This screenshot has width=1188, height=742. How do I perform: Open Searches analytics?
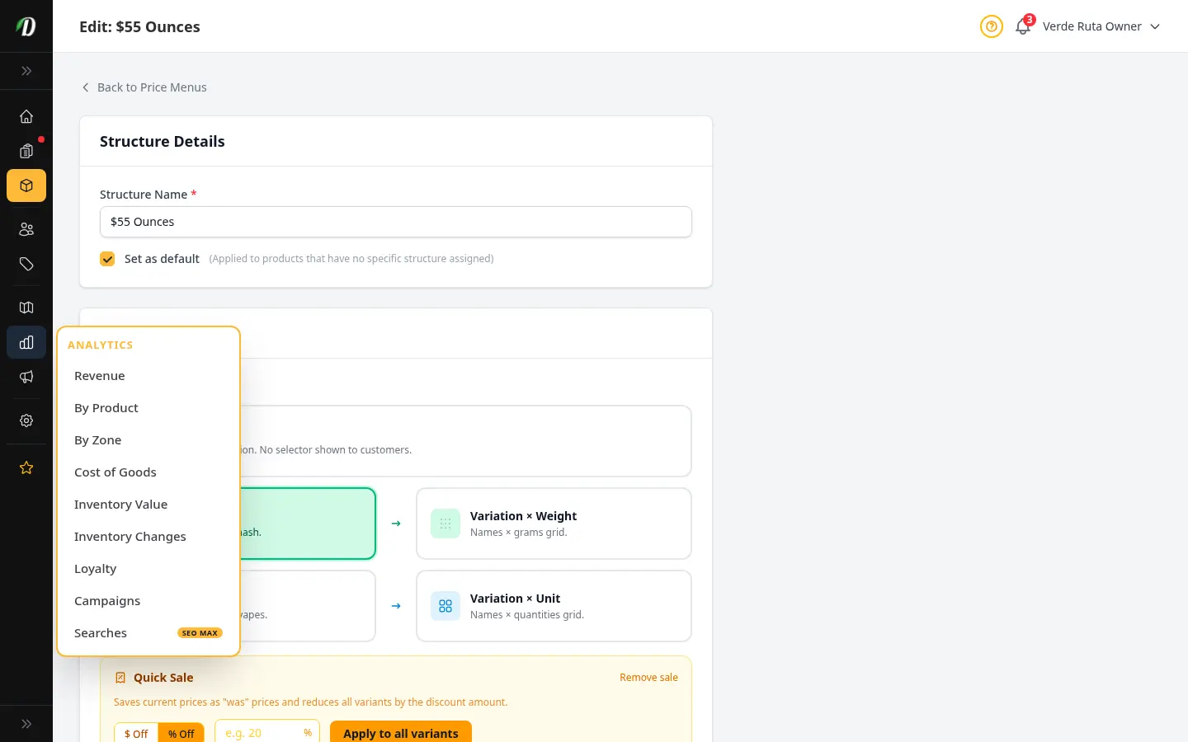(x=148, y=633)
